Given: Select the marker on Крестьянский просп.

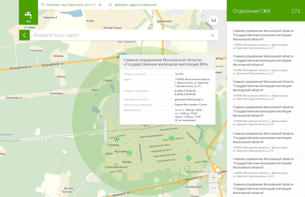Looking at the screenshot, I should click(x=171, y=138).
